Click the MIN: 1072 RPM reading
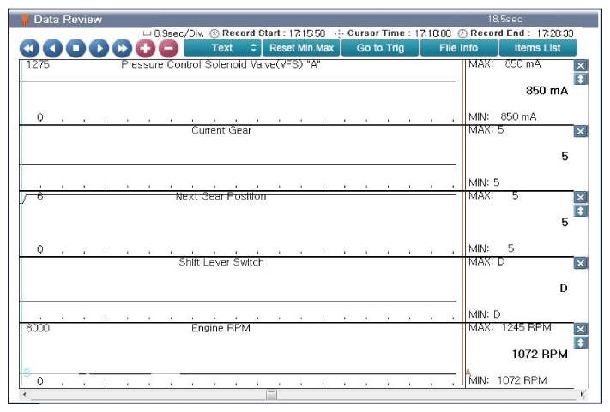The height and width of the screenshot is (412, 610). (x=508, y=380)
